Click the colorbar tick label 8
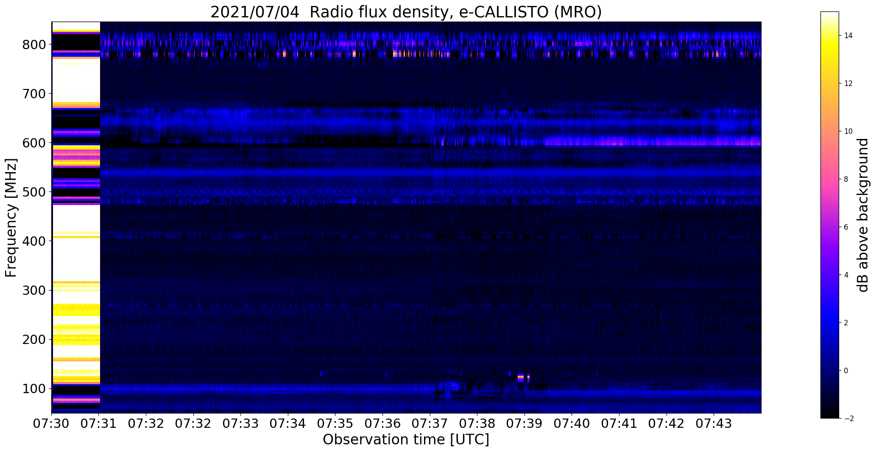Screen dimensions: 876x452 click(x=846, y=179)
